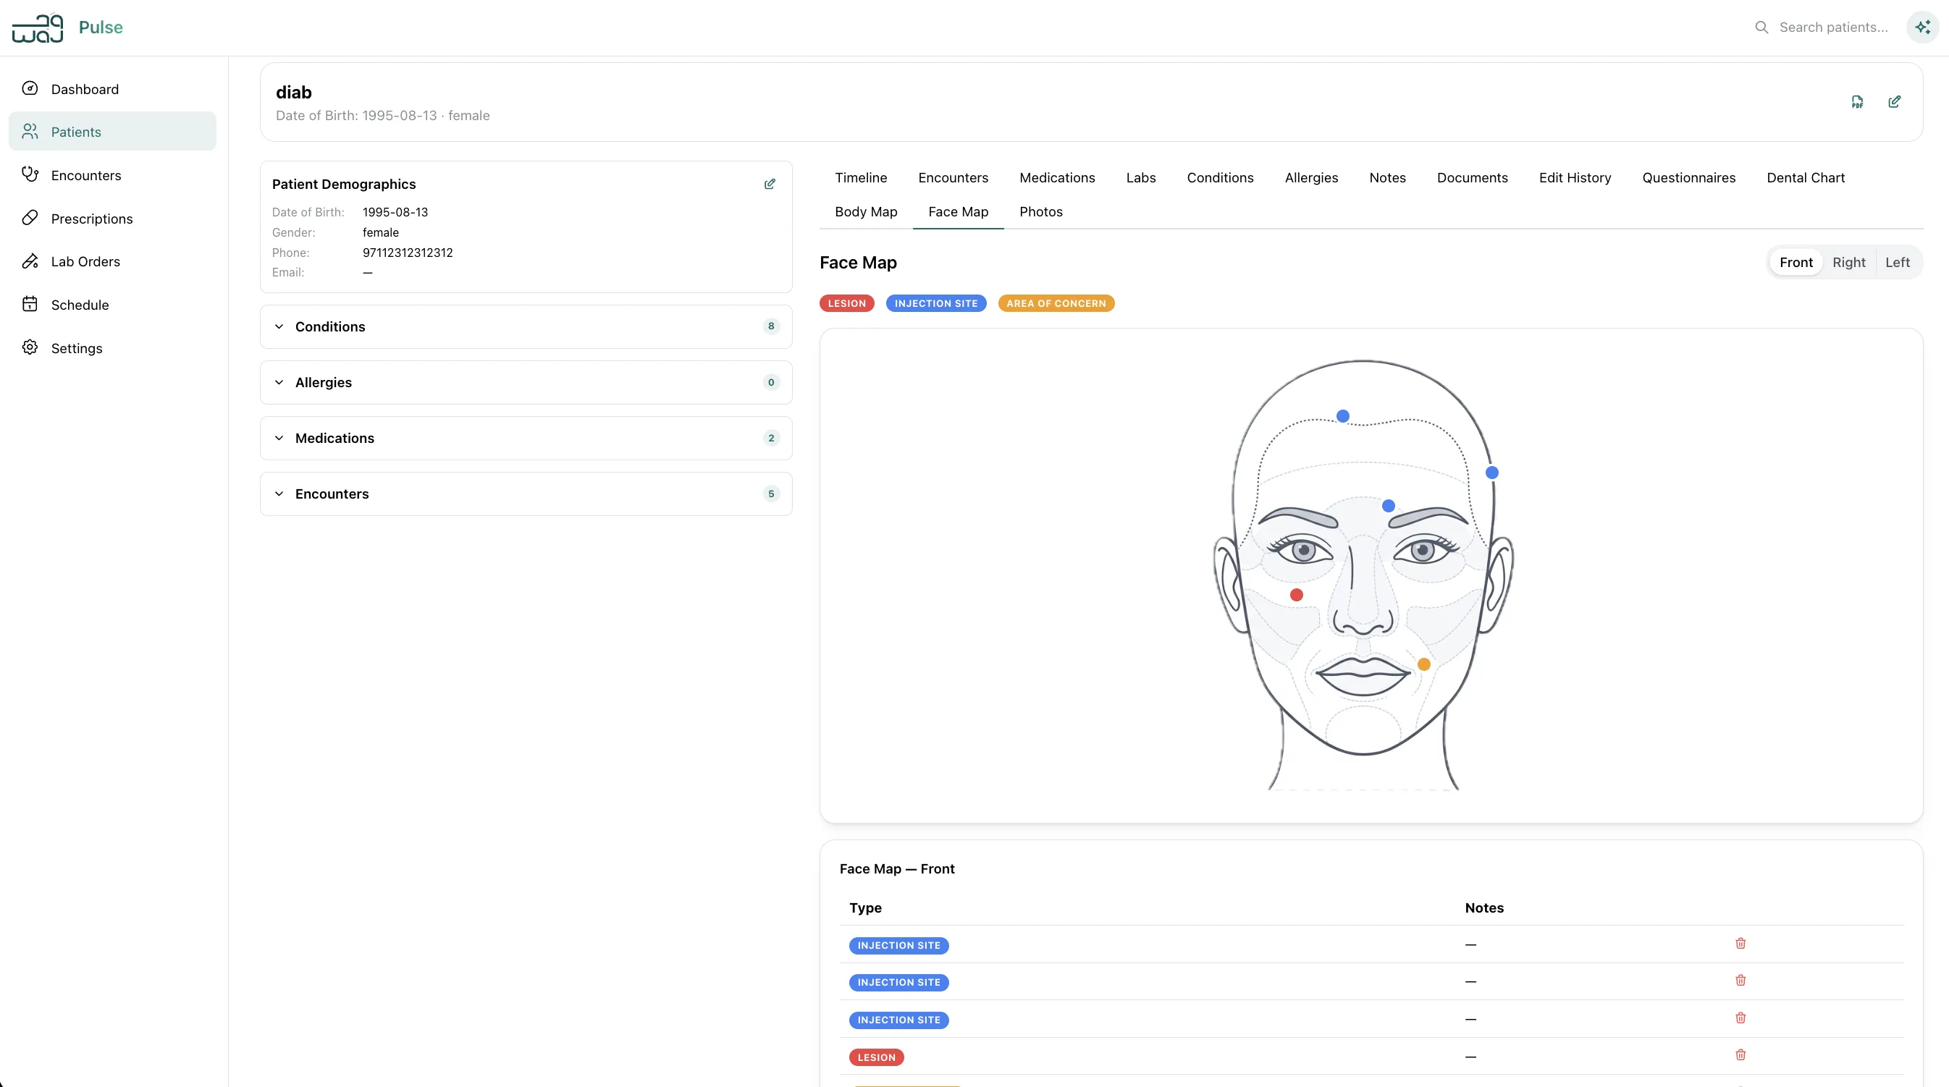Edit Patient Demographics via the pencil icon
The height and width of the screenshot is (1087, 1949).
[x=770, y=184]
